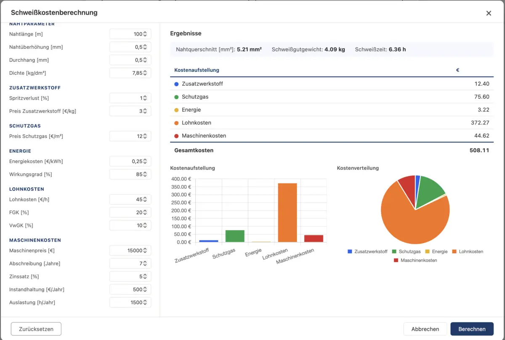This screenshot has height=340, width=505.
Task: Close the Schweißkostenberechnung dialog with X
Action: [489, 13]
